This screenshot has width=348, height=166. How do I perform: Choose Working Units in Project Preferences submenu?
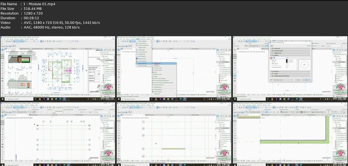click(164, 63)
